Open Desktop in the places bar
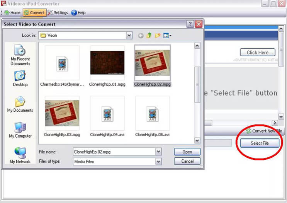Screen dimensions: 287x203 click(20, 78)
